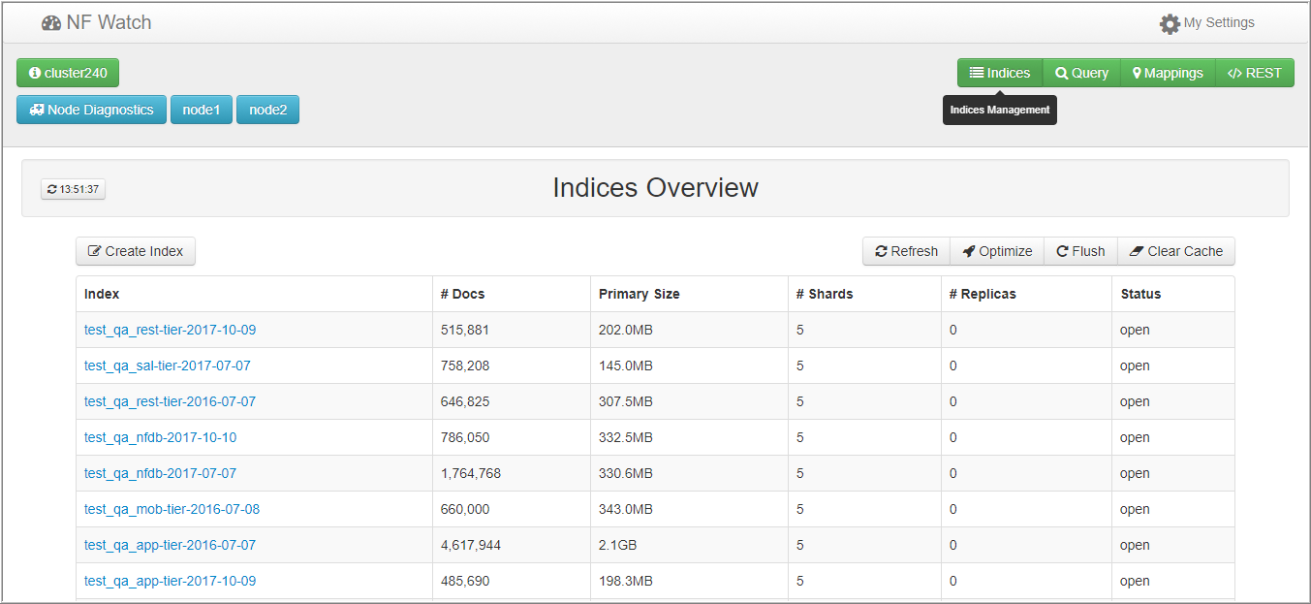Click the 145.0MB size cell
Image resolution: width=1311 pixels, height=604 pixels.
click(690, 366)
